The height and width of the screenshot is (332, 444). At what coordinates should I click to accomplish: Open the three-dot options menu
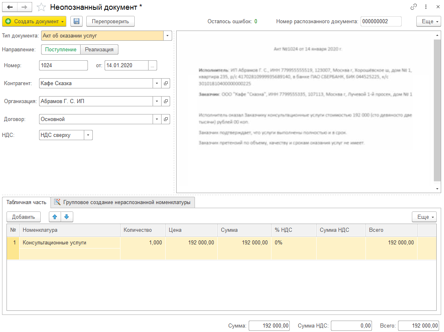426,7
